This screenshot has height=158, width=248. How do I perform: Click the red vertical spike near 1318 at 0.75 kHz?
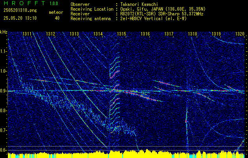point(186,121)
